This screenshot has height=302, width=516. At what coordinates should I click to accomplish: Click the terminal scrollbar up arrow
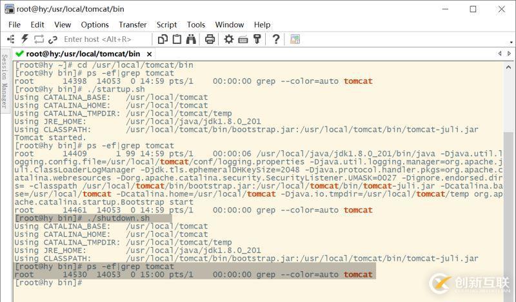coord(508,67)
